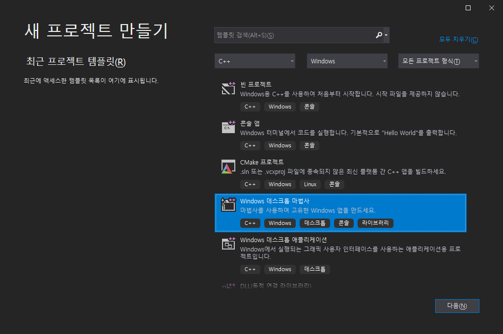The height and width of the screenshot is (334, 503).
Task: Click the Windows tag in 데스크톱 마법사
Action: 279,223
